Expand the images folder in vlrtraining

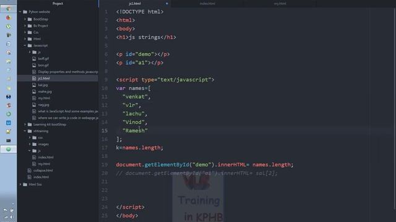[x=30, y=144]
